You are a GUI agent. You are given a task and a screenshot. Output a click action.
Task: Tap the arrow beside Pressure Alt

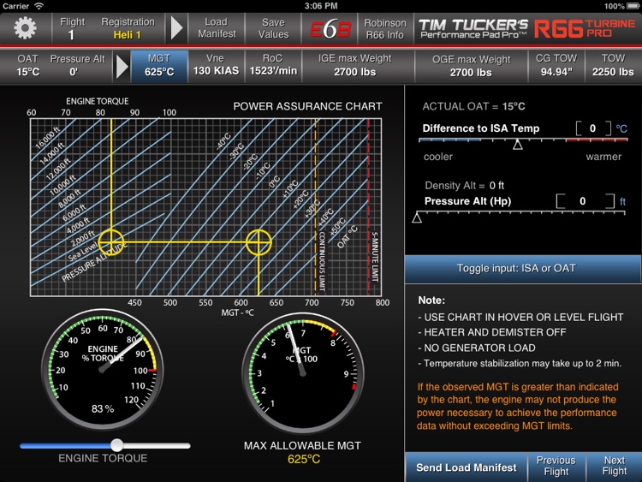tap(122, 66)
